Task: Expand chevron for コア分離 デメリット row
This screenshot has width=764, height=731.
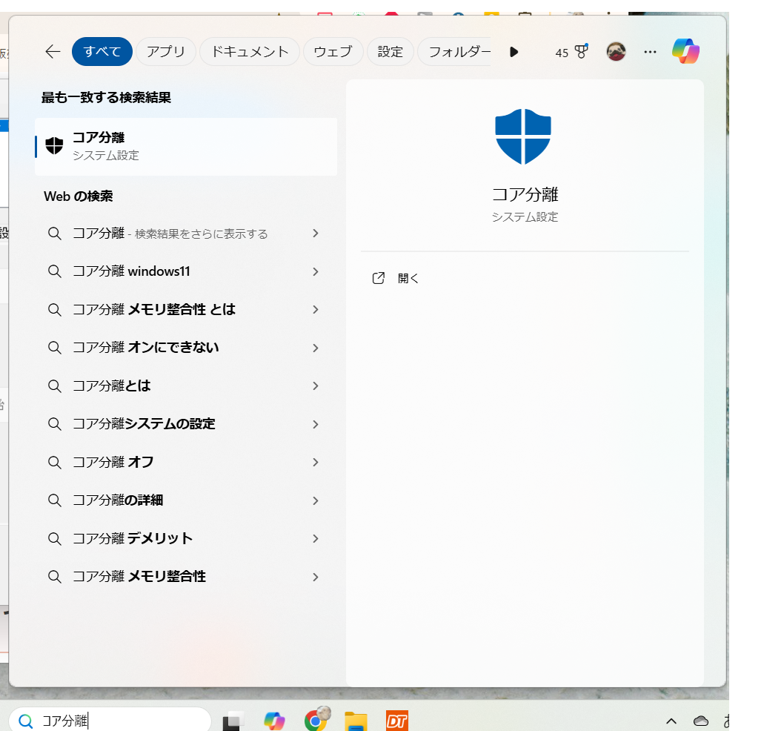Action: point(316,538)
